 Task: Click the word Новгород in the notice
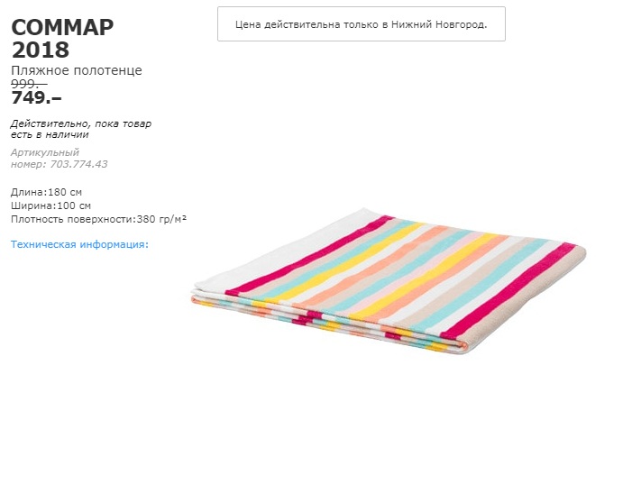[x=461, y=24]
